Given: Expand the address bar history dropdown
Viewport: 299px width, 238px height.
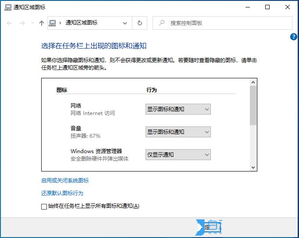Looking at the screenshot, I should pyautogui.click(x=125, y=23).
